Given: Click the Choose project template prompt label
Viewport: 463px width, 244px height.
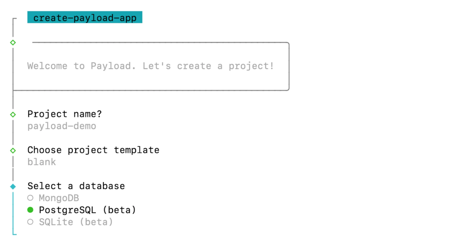Looking at the screenshot, I should (93, 150).
